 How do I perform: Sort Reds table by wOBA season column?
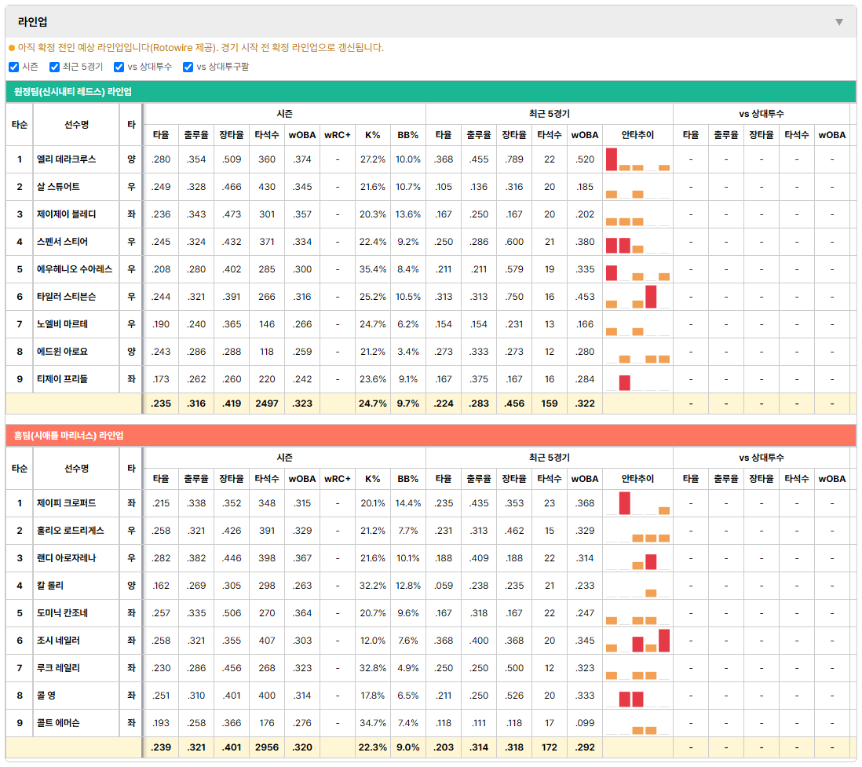point(302,135)
